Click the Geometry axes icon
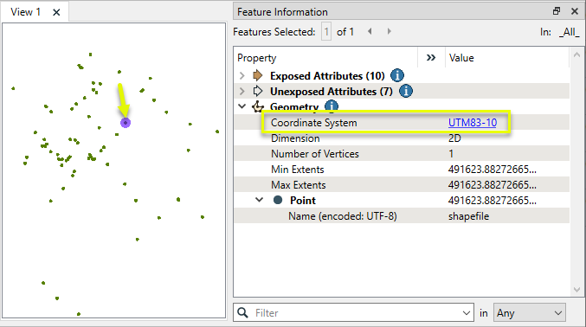This screenshot has height=327, width=586. pyautogui.click(x=257, y=107)
